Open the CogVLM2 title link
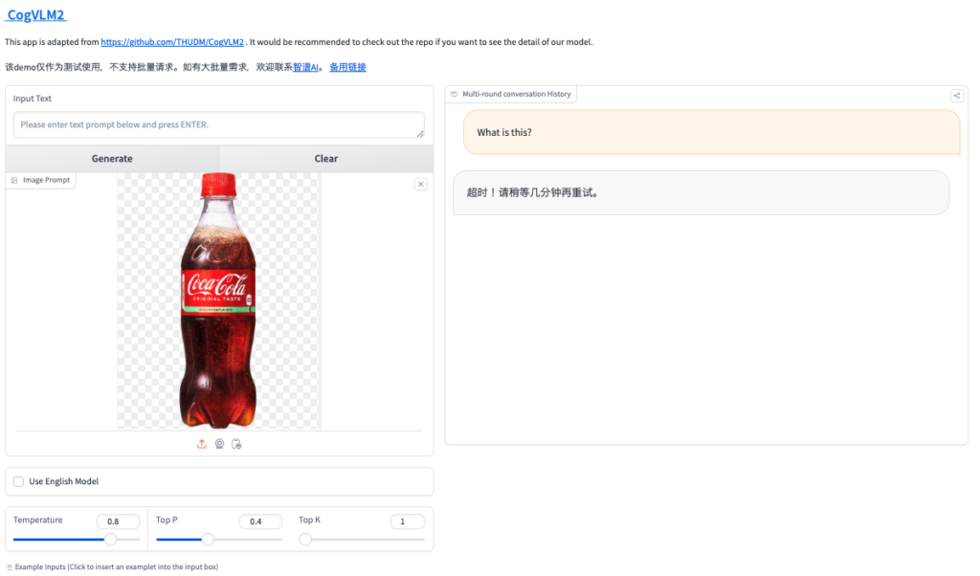Viewport: 980px width, 576px height. click(35, 15)
